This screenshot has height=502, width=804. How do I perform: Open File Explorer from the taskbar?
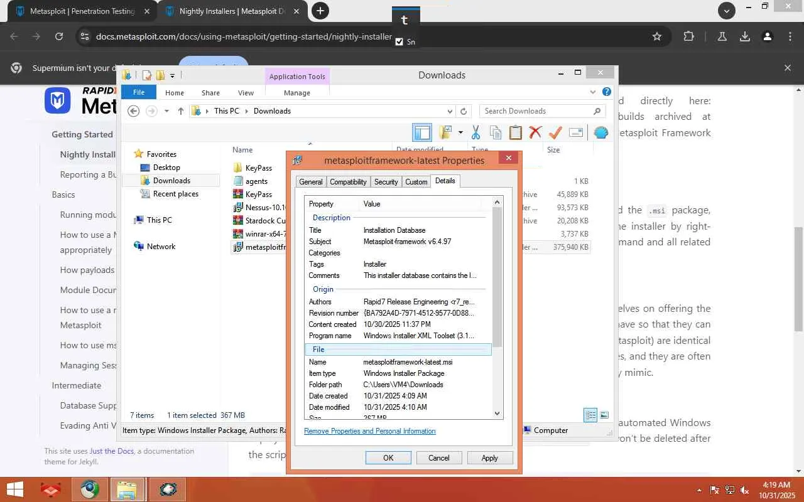pyautogui.click(x=127, y=489)
